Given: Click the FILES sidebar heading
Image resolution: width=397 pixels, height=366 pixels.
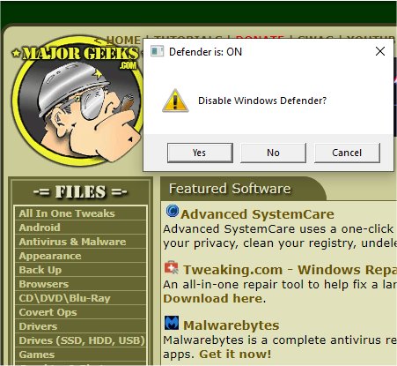Looking at the screenshot, I should pyautogui.click(x=80, y=192).
